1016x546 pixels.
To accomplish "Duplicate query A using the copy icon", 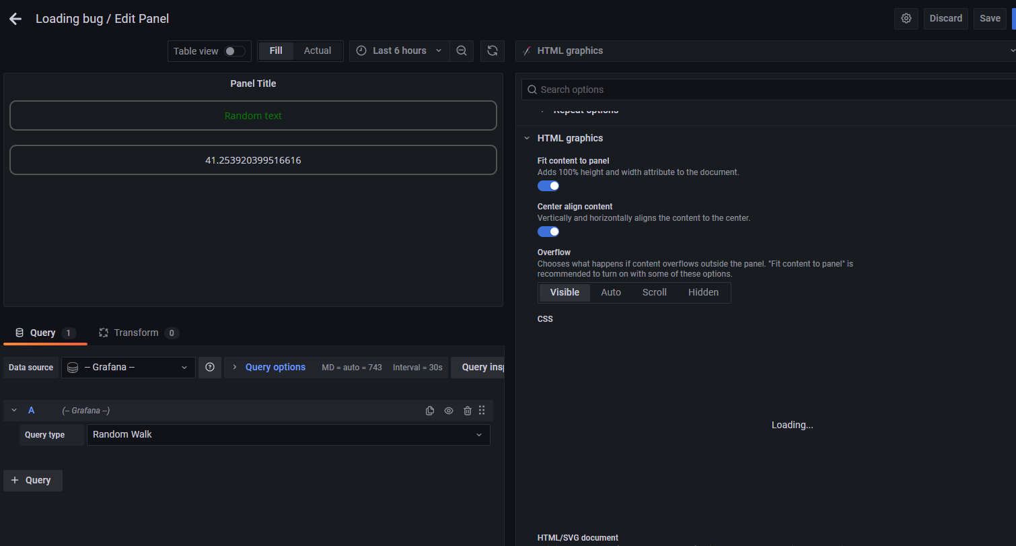I will 430,410.
